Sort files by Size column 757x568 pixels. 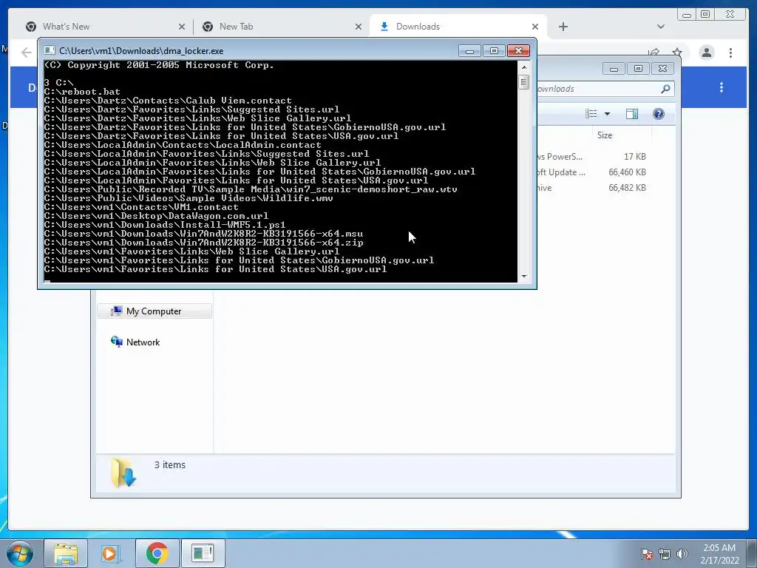pos(605,135)
